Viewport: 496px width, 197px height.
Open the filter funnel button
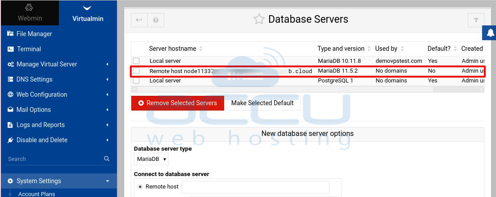point(476,20)
